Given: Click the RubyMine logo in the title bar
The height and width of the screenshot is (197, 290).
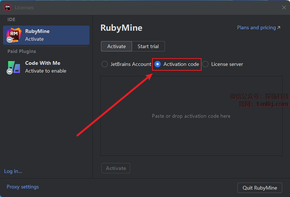Looking at the screenshot, I should (x=7, y=7).
